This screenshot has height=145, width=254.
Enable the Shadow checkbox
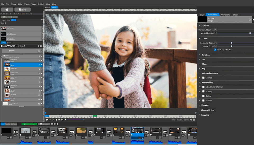pos(203,100)
